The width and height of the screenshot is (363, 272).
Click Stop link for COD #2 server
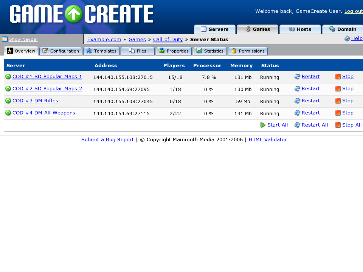[x=348, y=88]
